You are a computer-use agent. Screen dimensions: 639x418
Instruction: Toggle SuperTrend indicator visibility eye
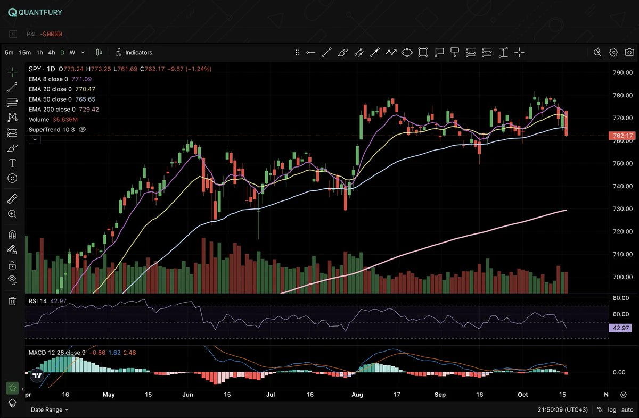click(x=83, y=129)
